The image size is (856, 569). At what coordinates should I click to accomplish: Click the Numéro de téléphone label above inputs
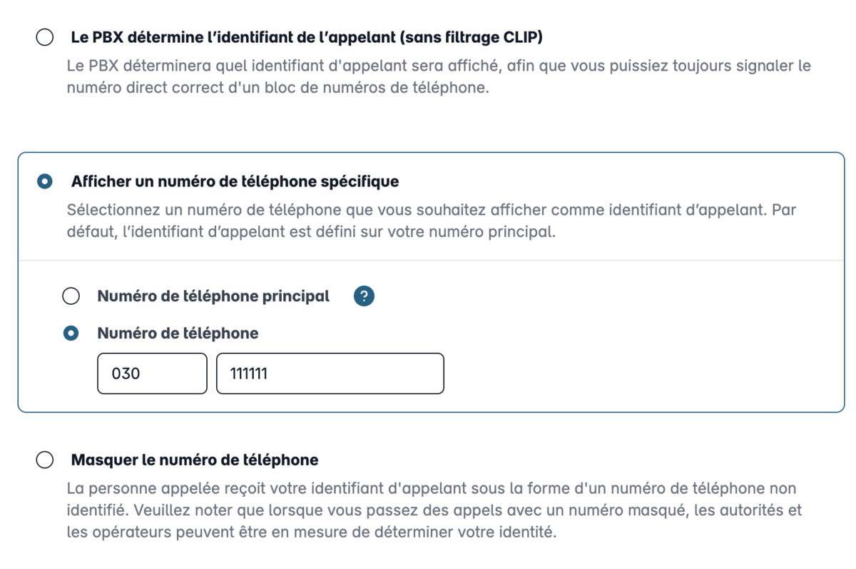(178, 333)
